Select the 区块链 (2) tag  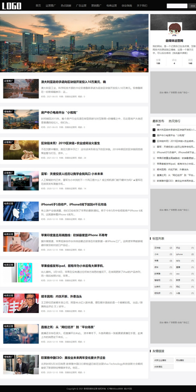(163, 248)
